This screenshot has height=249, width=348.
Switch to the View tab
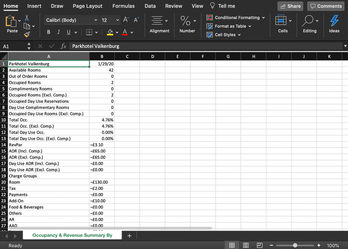tap(197, 6)
